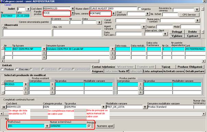Open the Prefix(nou) 031 dropdown list
Viewport: 207px width, 132px height.
point(47,126)
